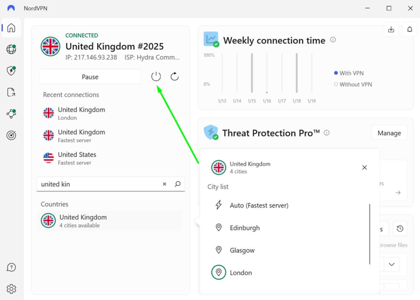Open the Dark Web Monitor target icon
420x300 pixels.
[11, 136]
